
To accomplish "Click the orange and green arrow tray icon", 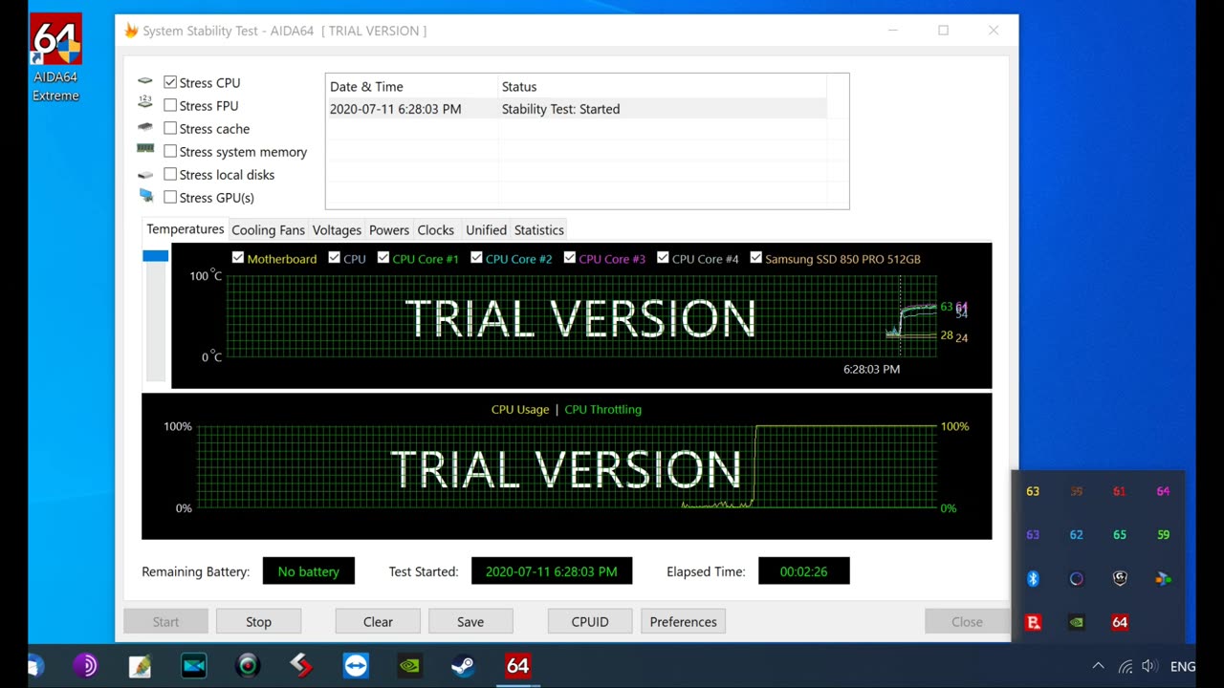I will click(1163, 578).
